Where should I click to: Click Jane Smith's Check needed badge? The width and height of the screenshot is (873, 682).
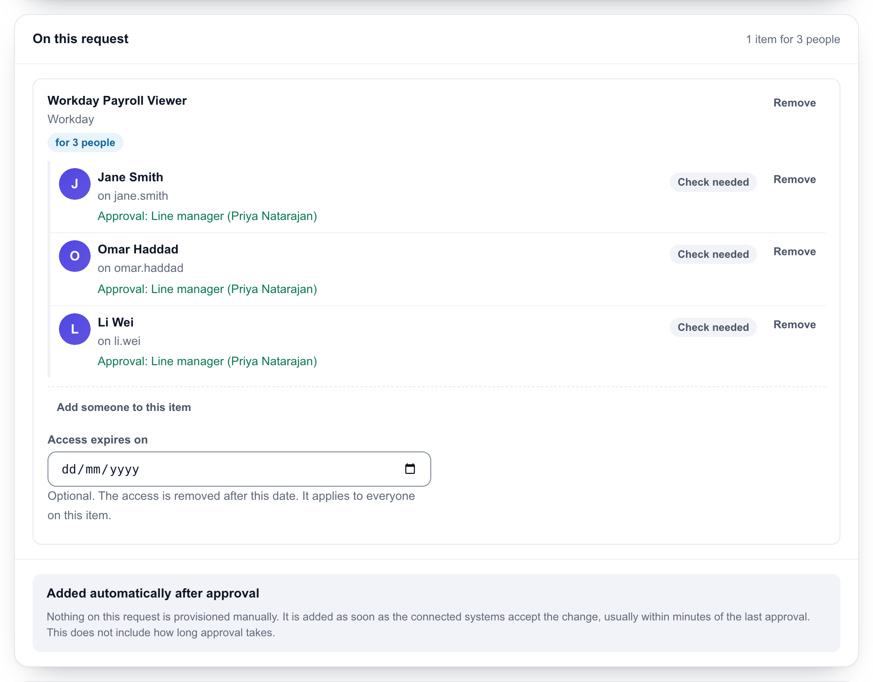coord(713,182)
